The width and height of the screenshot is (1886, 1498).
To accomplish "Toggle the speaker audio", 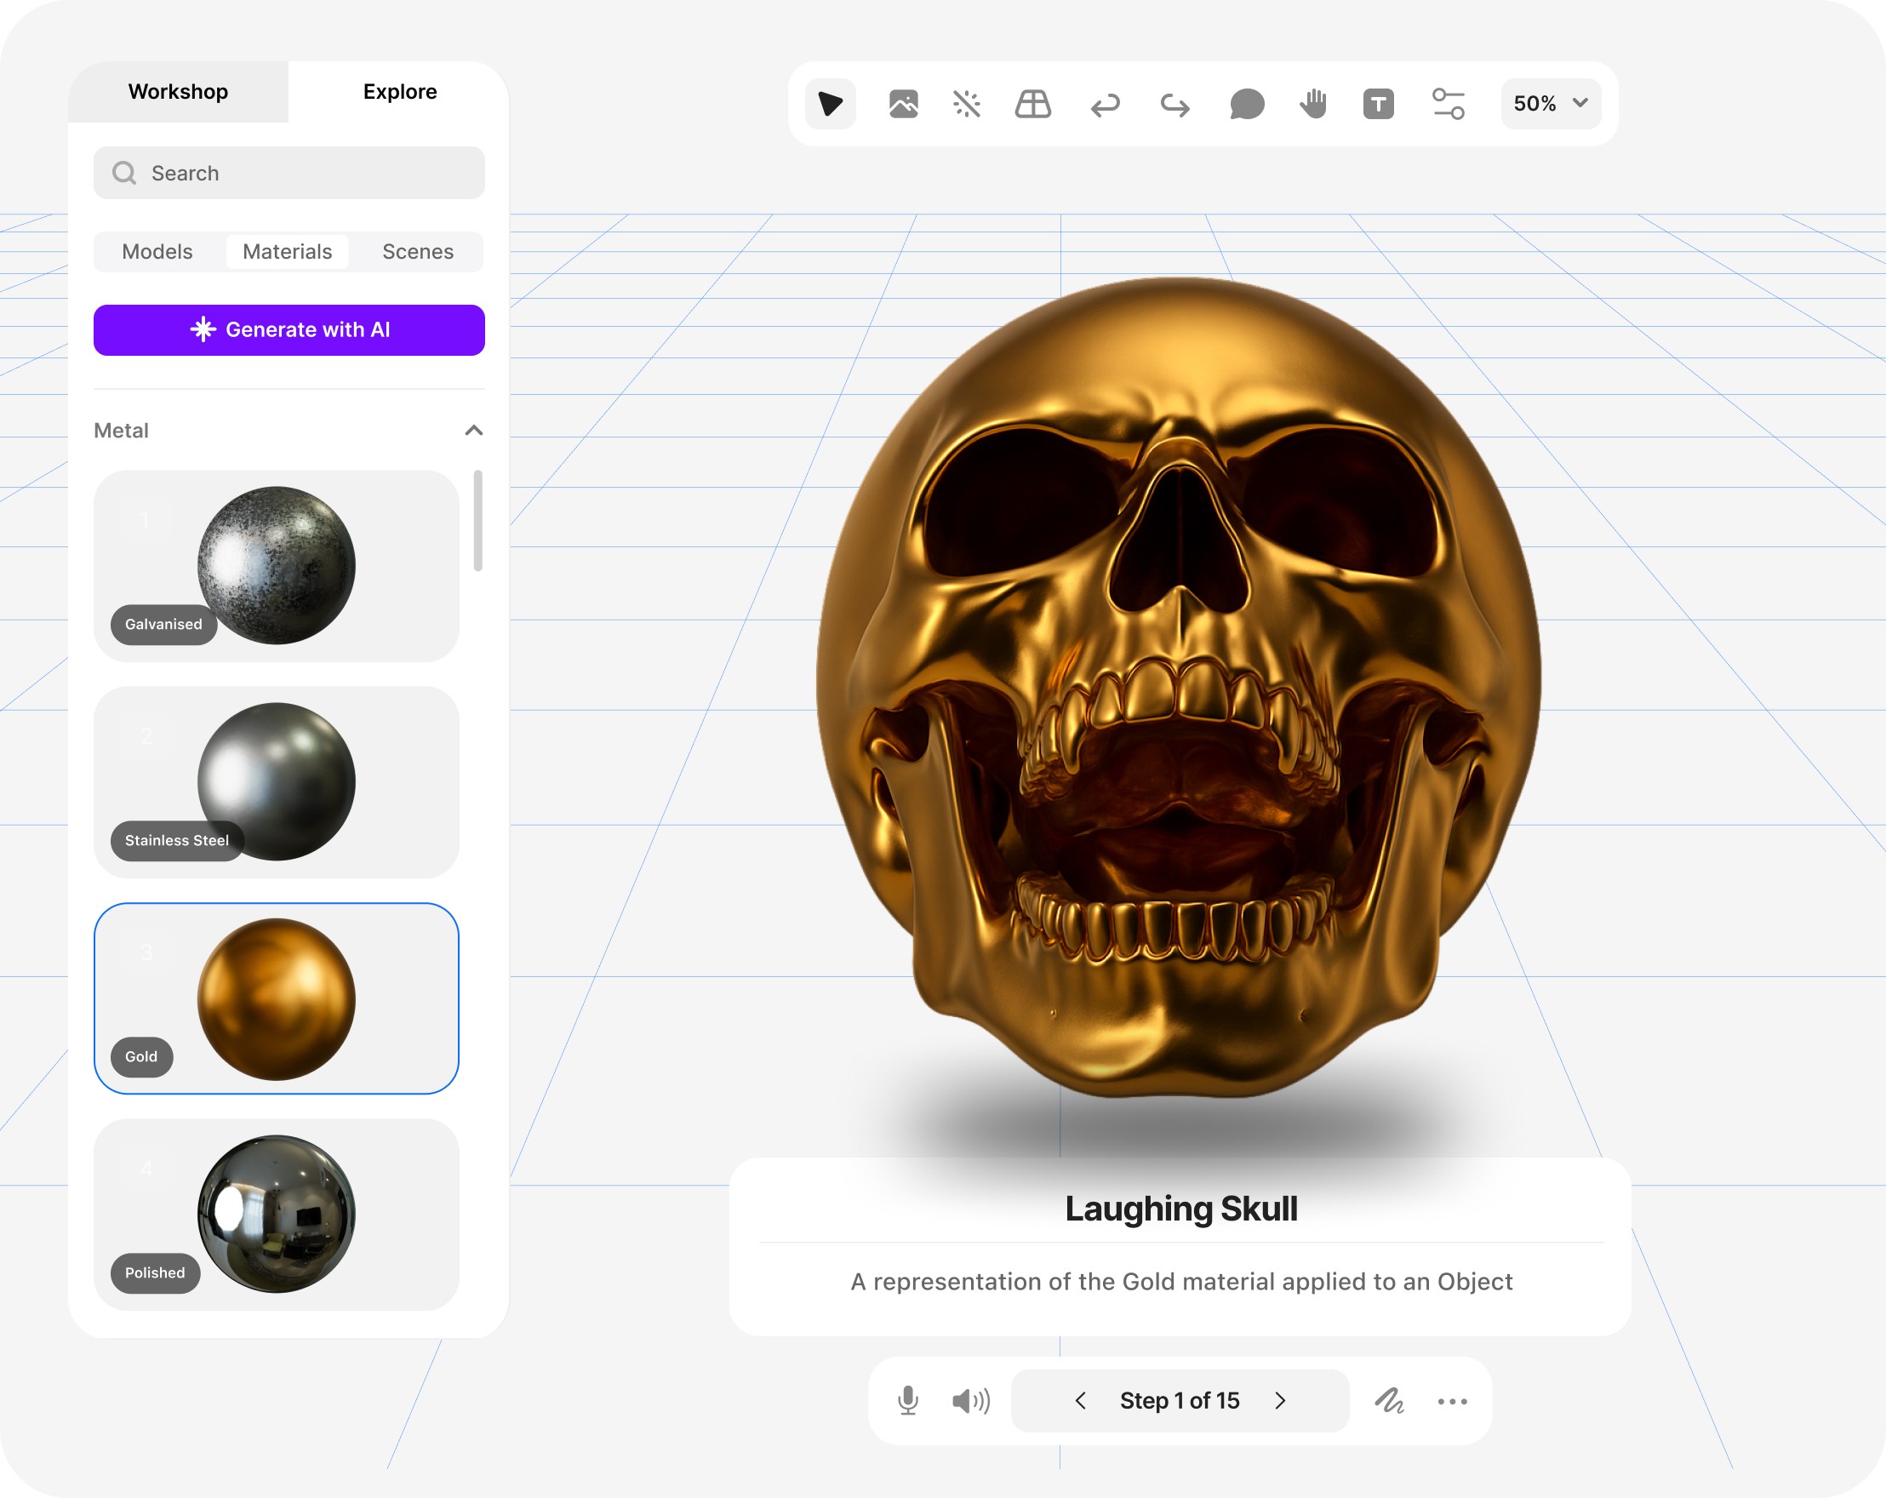I will tap(971, 1401).
